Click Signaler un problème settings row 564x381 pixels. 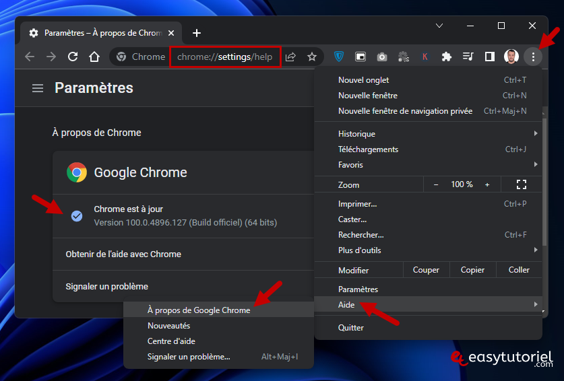tap(183, 287)
